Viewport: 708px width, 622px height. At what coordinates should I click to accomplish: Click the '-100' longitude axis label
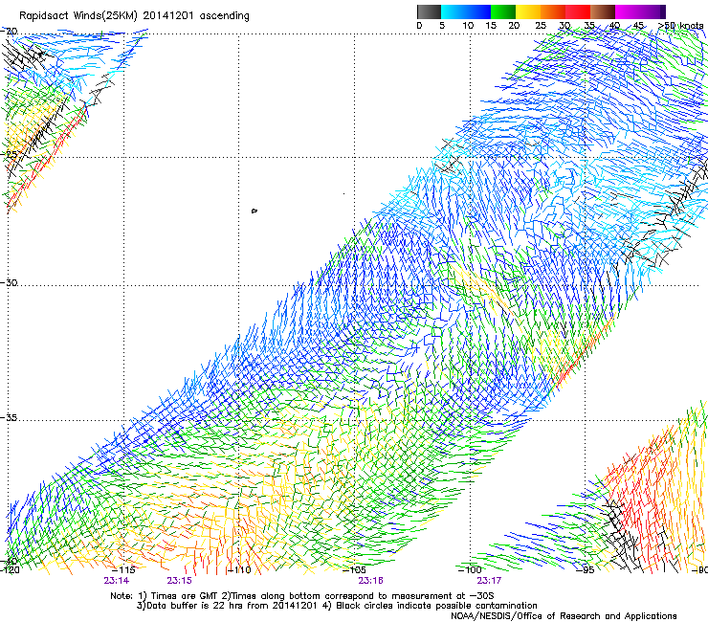point(470,569)
